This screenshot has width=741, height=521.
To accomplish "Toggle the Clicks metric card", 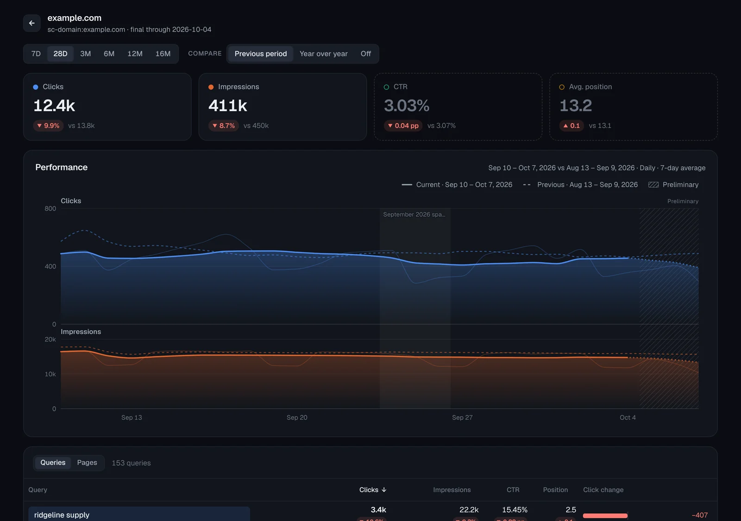I will coord(107,107).
